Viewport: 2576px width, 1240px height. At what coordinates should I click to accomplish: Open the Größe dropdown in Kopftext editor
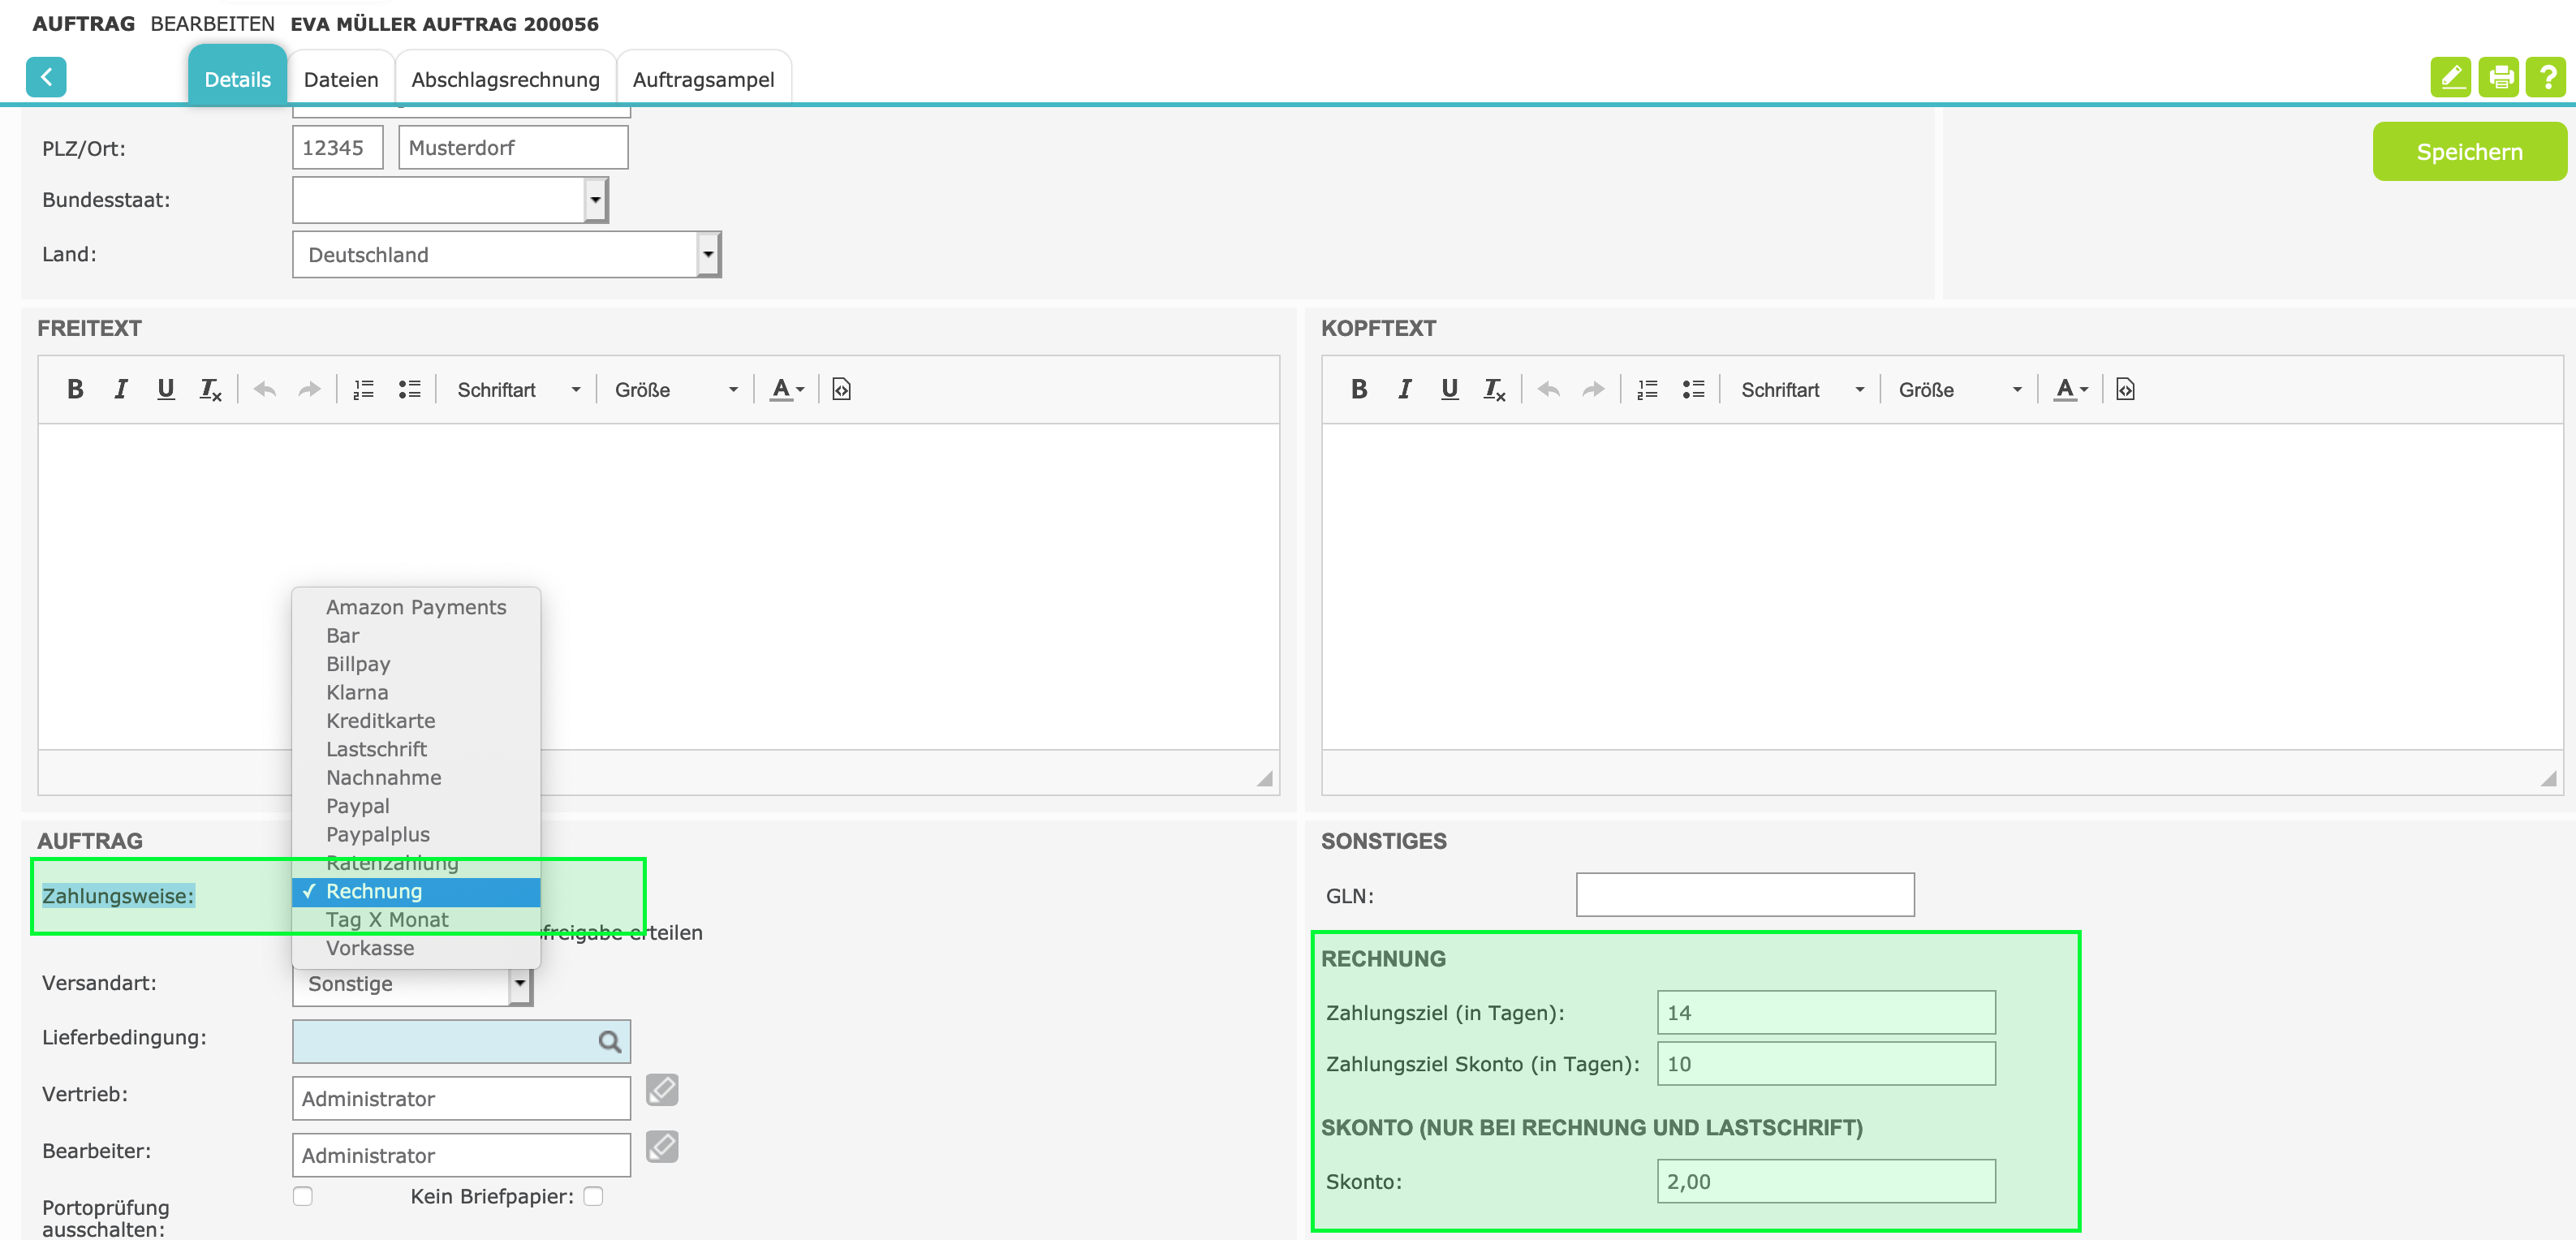pyautogui.click(x=1960, y=389)
